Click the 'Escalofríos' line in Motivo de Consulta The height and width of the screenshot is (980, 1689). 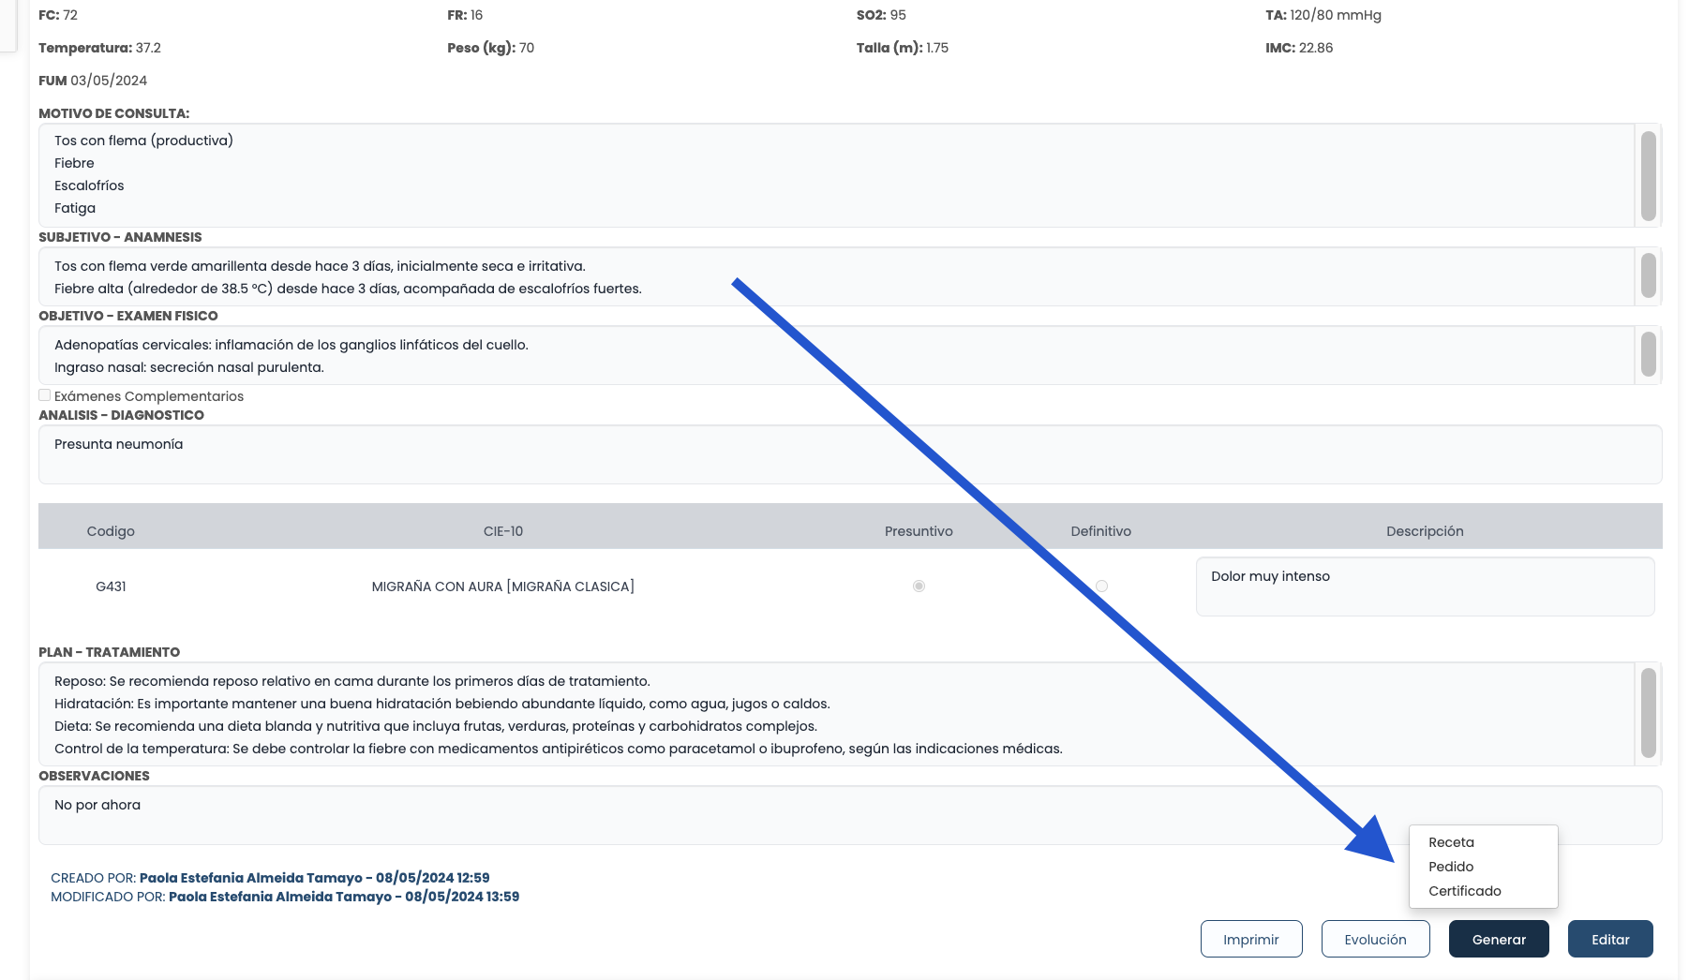89,186
